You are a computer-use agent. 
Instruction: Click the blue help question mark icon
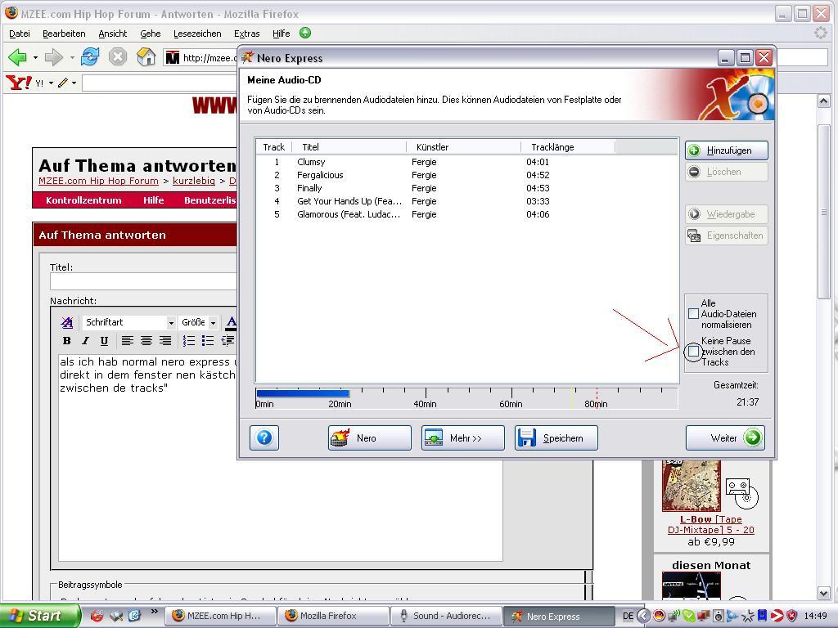coord(264,437)
